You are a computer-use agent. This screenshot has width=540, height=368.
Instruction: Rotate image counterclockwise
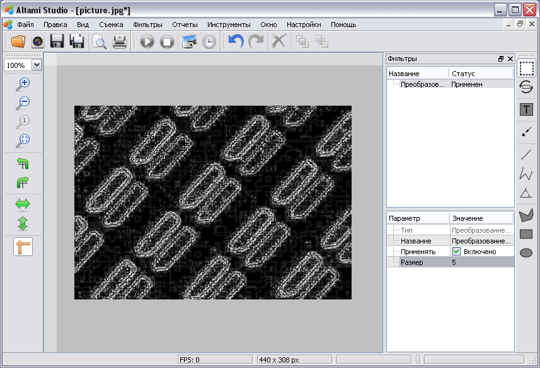(23, 164)
